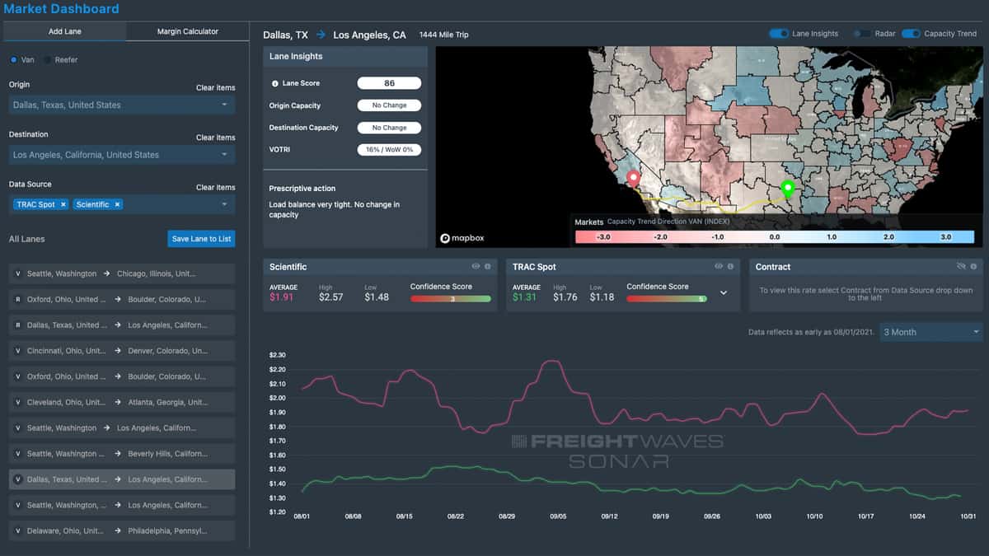
Task: Click the Save Lane to List button
Action: click(x=201, y=239)
